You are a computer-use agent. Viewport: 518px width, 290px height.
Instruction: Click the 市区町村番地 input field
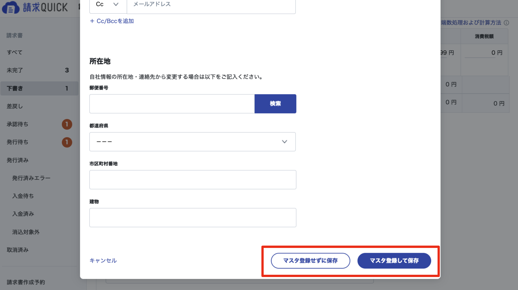(x=193, y=180)
